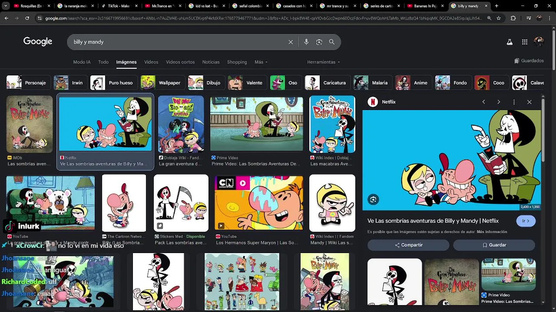Filter by Malaria chip

(372, 83)
